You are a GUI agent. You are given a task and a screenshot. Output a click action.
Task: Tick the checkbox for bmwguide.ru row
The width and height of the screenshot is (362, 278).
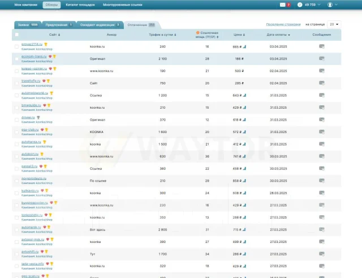[16, 108]
